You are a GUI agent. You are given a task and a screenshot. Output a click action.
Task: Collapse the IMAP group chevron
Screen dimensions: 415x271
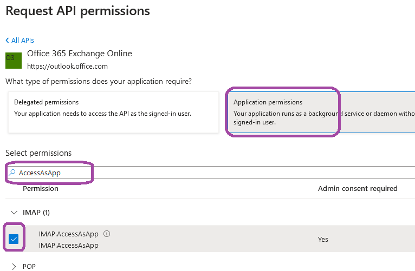click(14, 212)
